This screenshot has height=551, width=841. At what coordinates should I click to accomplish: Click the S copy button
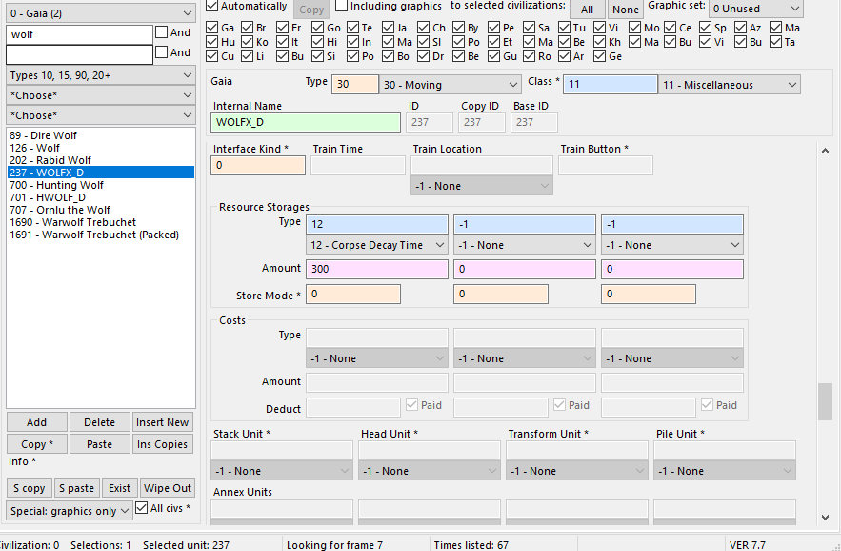(x=30, y=488)
